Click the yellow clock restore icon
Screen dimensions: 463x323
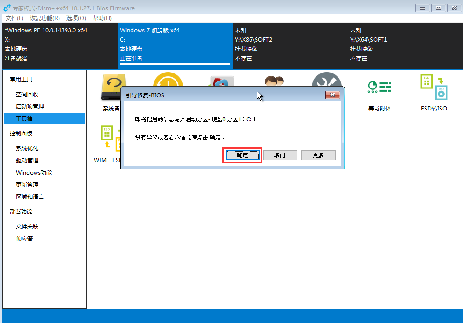pyautogui.click(x=168, y=80)
